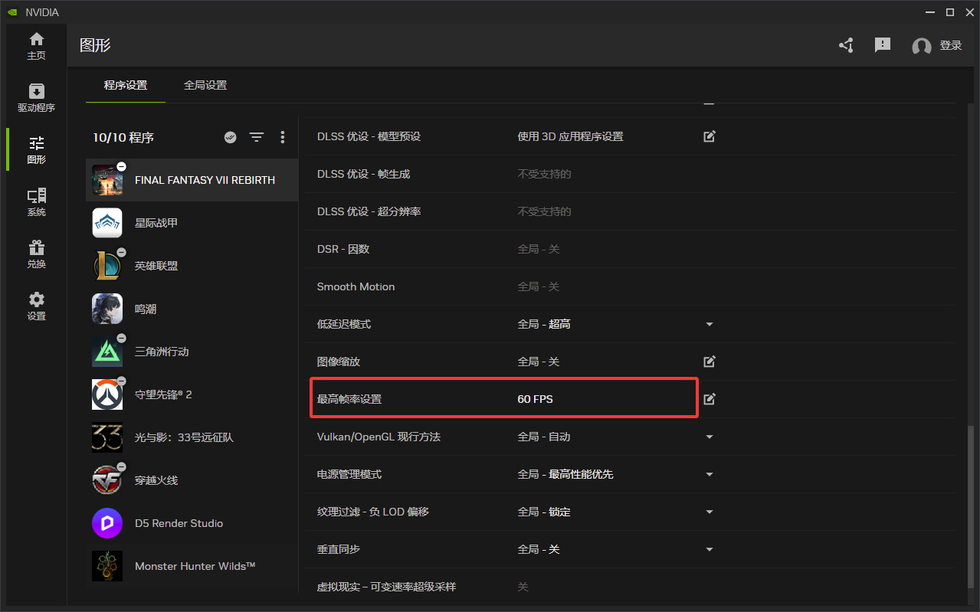Click DLSS 优设 - 帧生成 label

tap(363, 174)
